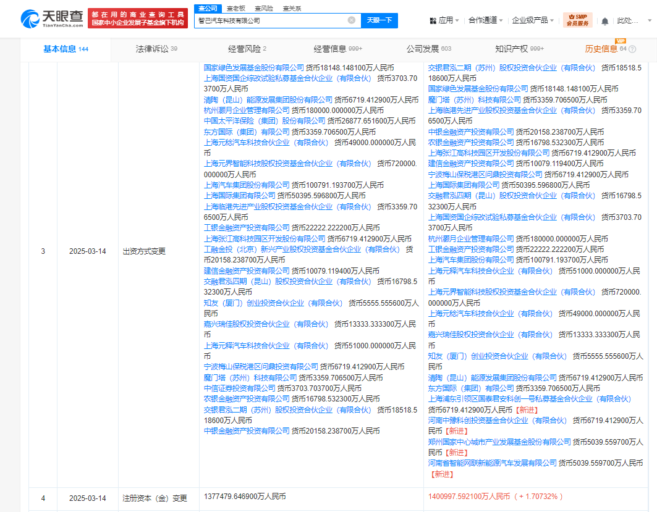Expand the 合作通道 dropdown
Viewport: 657px width, 512px height.
coord(485,21)
